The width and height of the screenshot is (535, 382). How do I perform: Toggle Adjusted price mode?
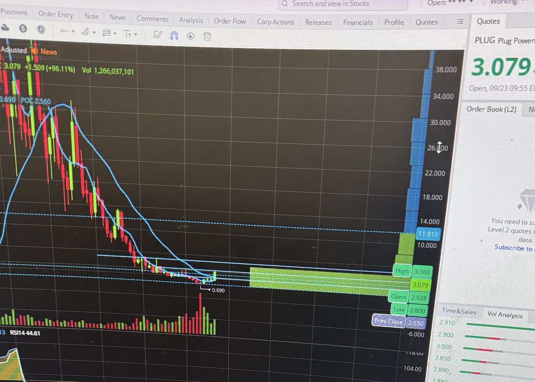(13, 50)
